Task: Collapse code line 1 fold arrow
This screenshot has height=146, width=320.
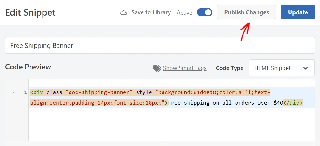Action: (14, 92)
